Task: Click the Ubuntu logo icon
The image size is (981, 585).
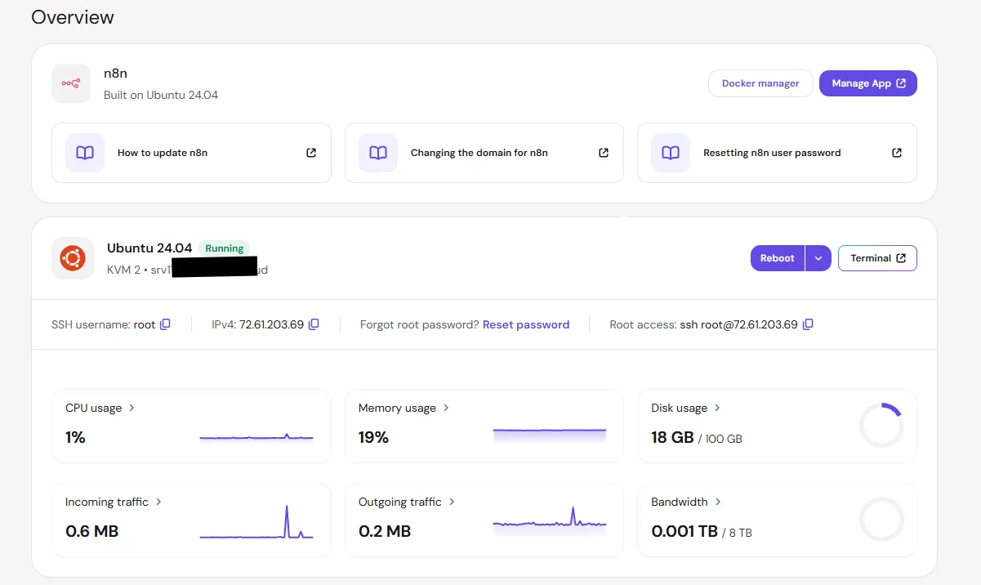Action: pos(71,258)
